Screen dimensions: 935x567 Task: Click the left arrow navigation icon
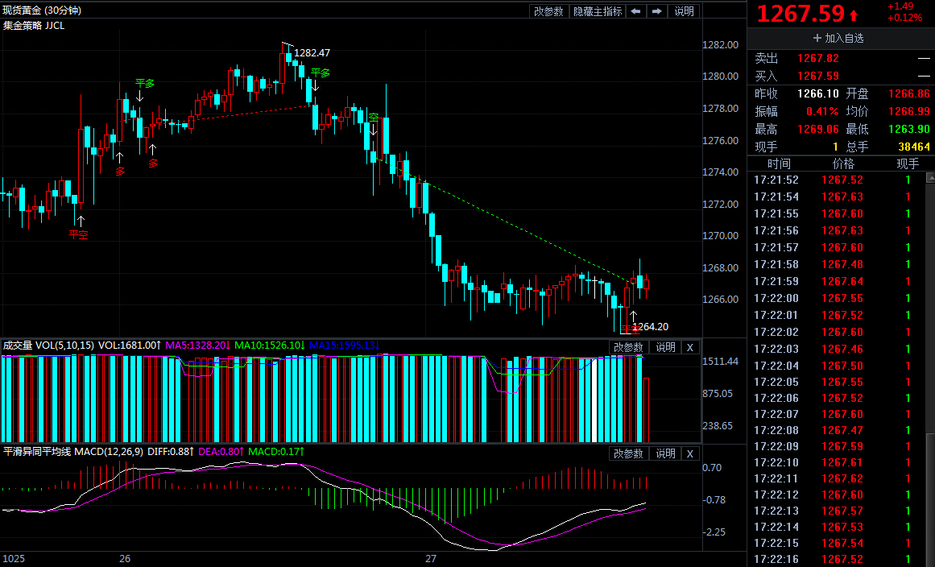[636, 11]
